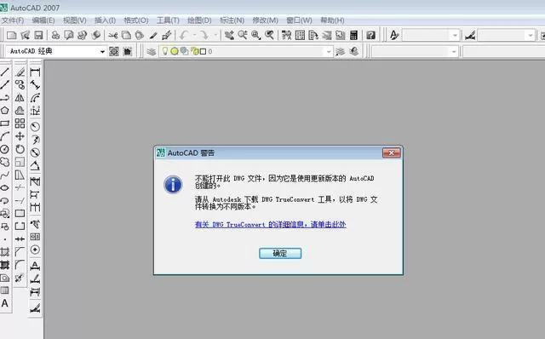Click the Undo arrow icon

coord(184,35)
